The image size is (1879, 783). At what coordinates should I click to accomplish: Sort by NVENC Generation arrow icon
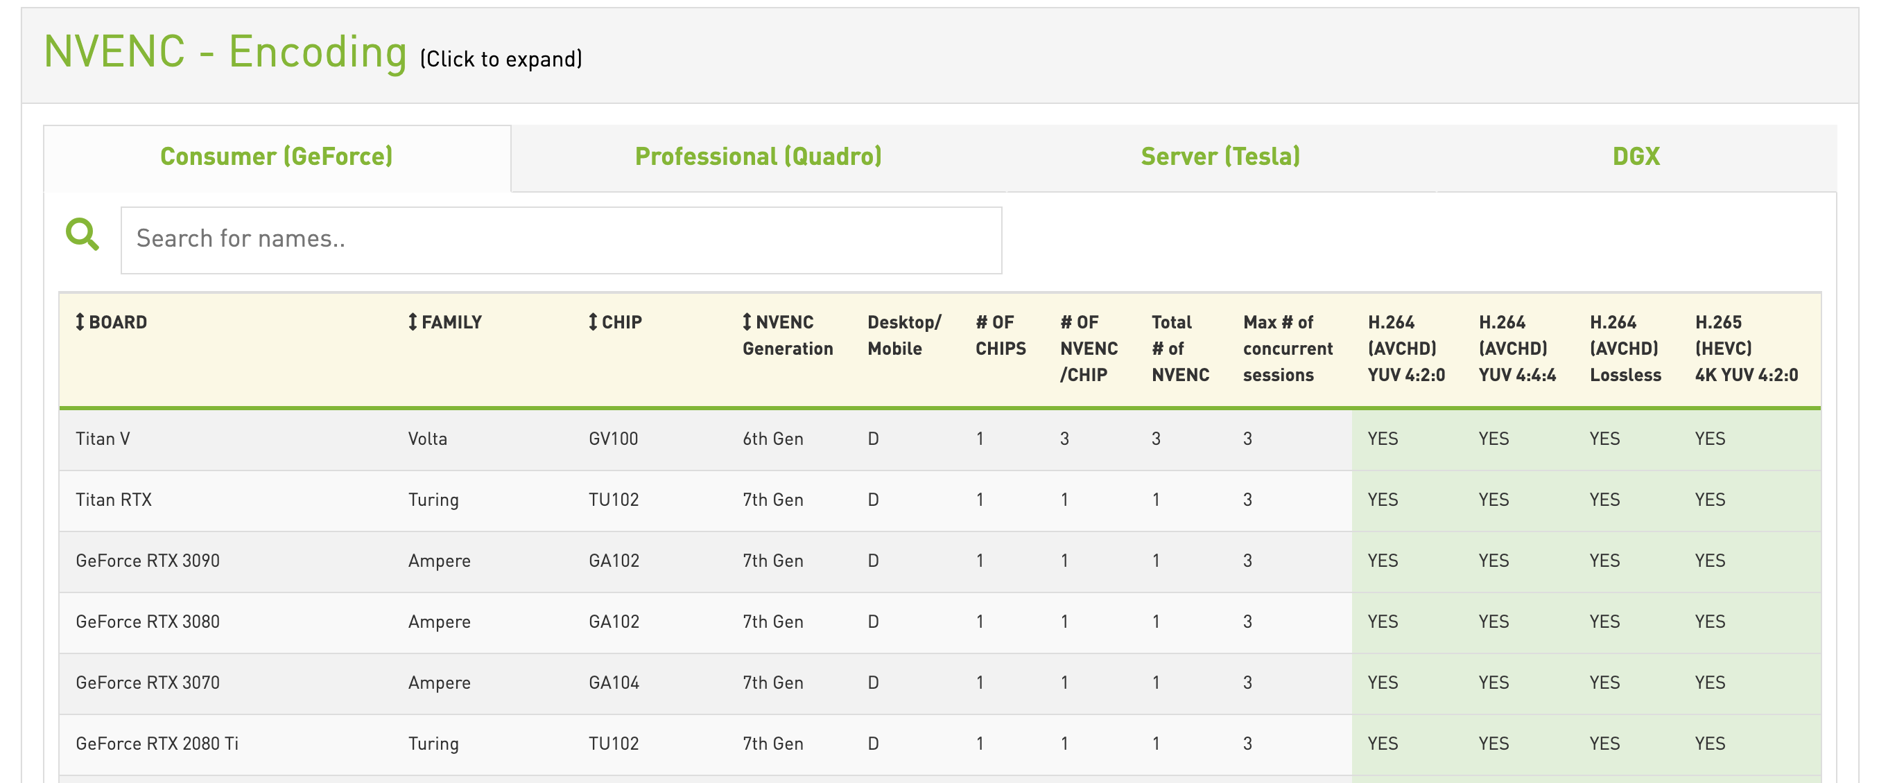point(747,322)
